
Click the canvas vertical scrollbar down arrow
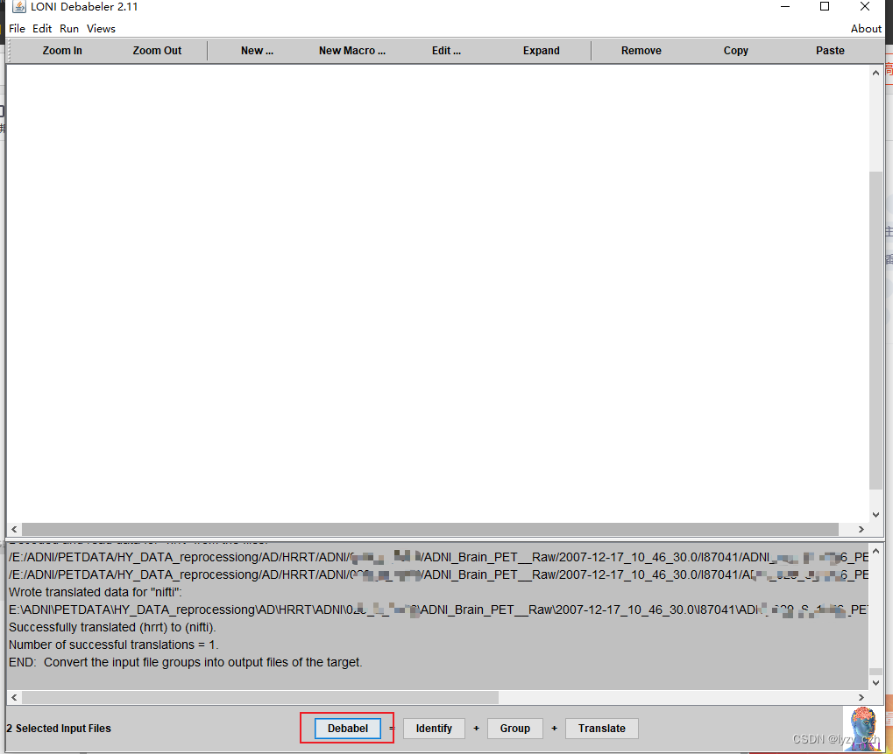(876, 514)
